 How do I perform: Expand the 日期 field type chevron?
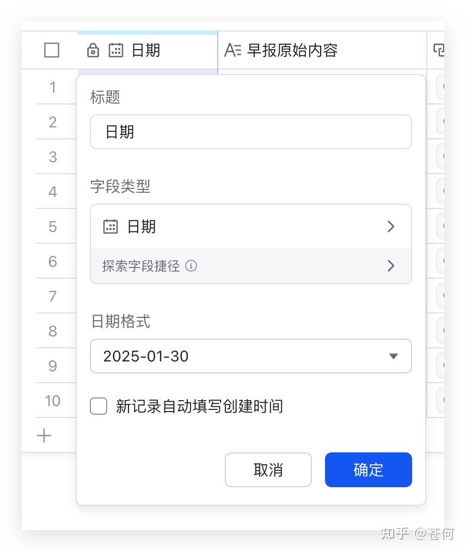[x=391, y=226]
